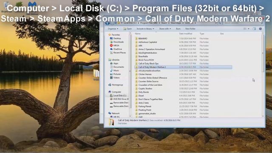This screenshot has width=272, height=153.
Task: Click Steam in the address breadcrumb
Action: (x=164, y=23)
